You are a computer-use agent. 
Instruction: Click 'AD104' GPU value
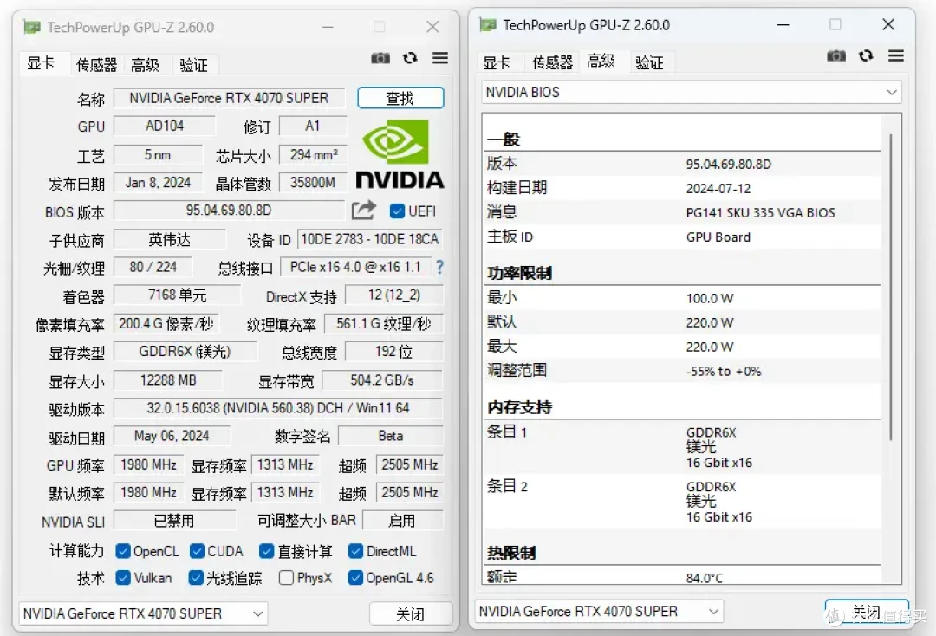point(164,126)
